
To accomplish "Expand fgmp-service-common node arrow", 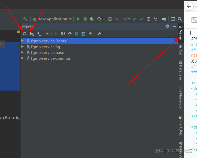I will (x=23, y=58).
